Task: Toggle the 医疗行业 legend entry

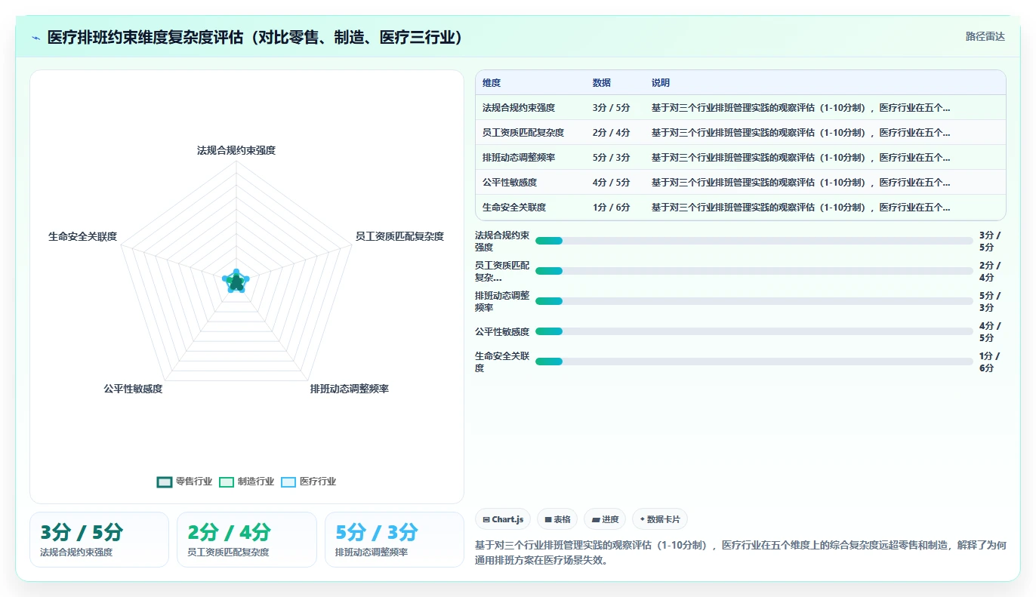Action: (x=308, y=482)
